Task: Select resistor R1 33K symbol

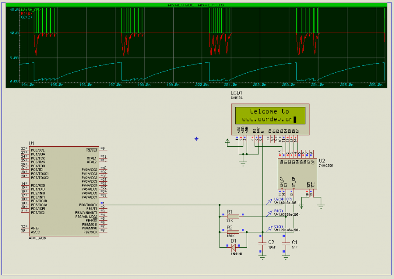Action: click(x=233, y=216)
